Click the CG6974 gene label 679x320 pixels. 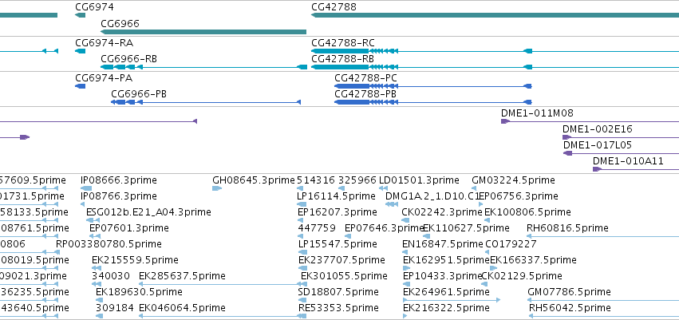94,7
